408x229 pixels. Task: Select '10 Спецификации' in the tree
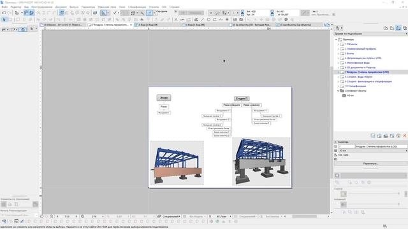coord(356,87)
